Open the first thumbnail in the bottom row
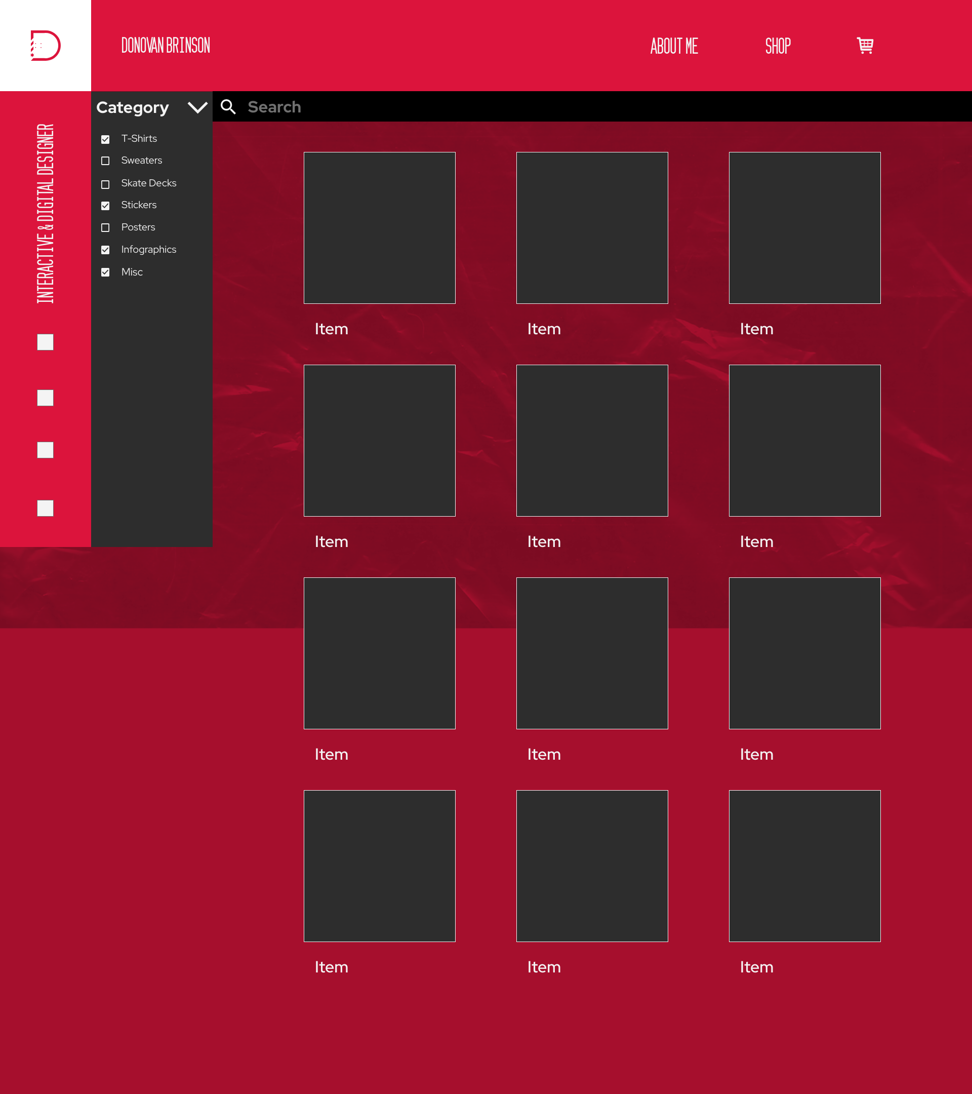This screenshot has height=1094, width=972. point(380,866)
